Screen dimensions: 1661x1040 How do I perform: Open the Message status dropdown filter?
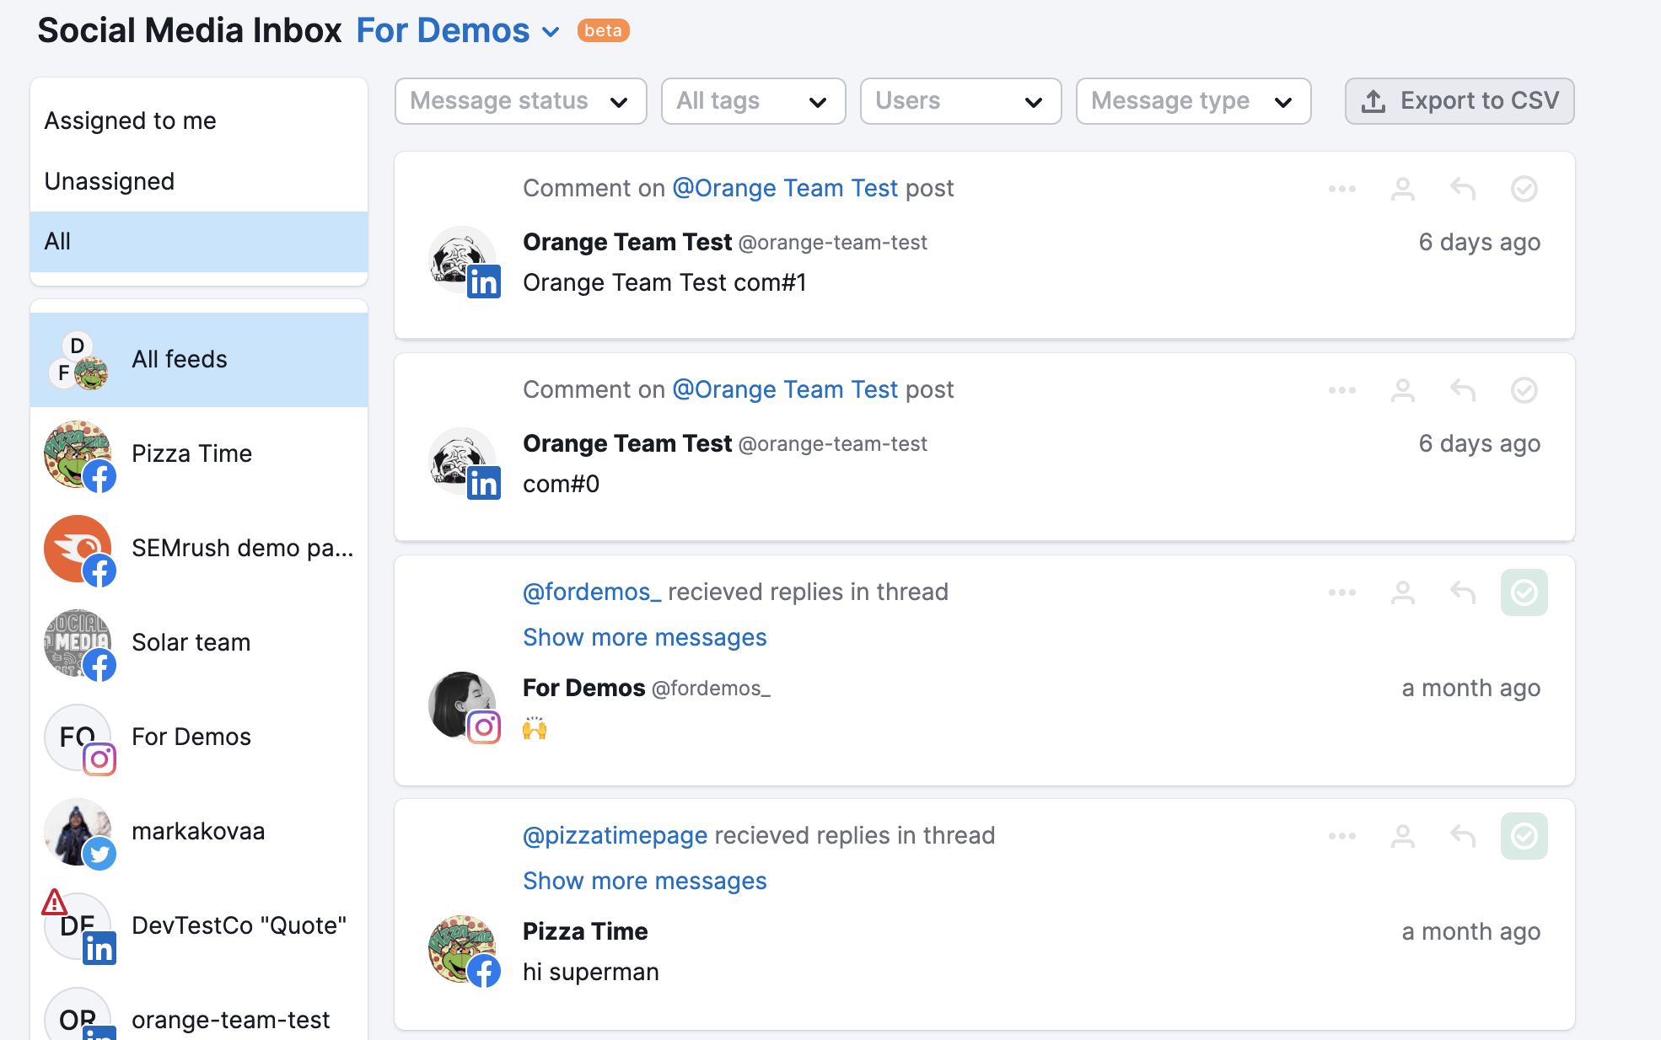pyautogui.click(x=521, y=100)
